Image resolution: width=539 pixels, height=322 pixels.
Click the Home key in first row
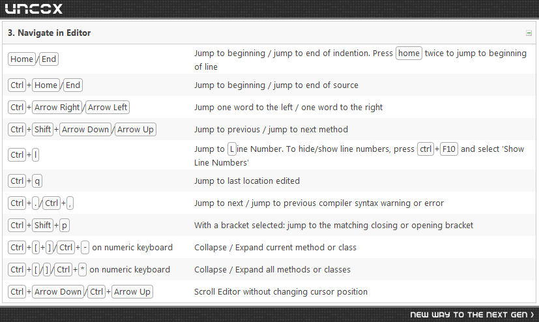pyautogui.click(x=22, y=59)
